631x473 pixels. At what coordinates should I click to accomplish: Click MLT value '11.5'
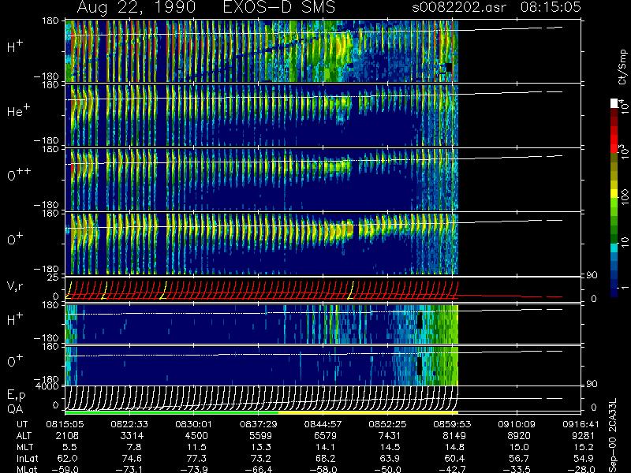pos(197,447)
